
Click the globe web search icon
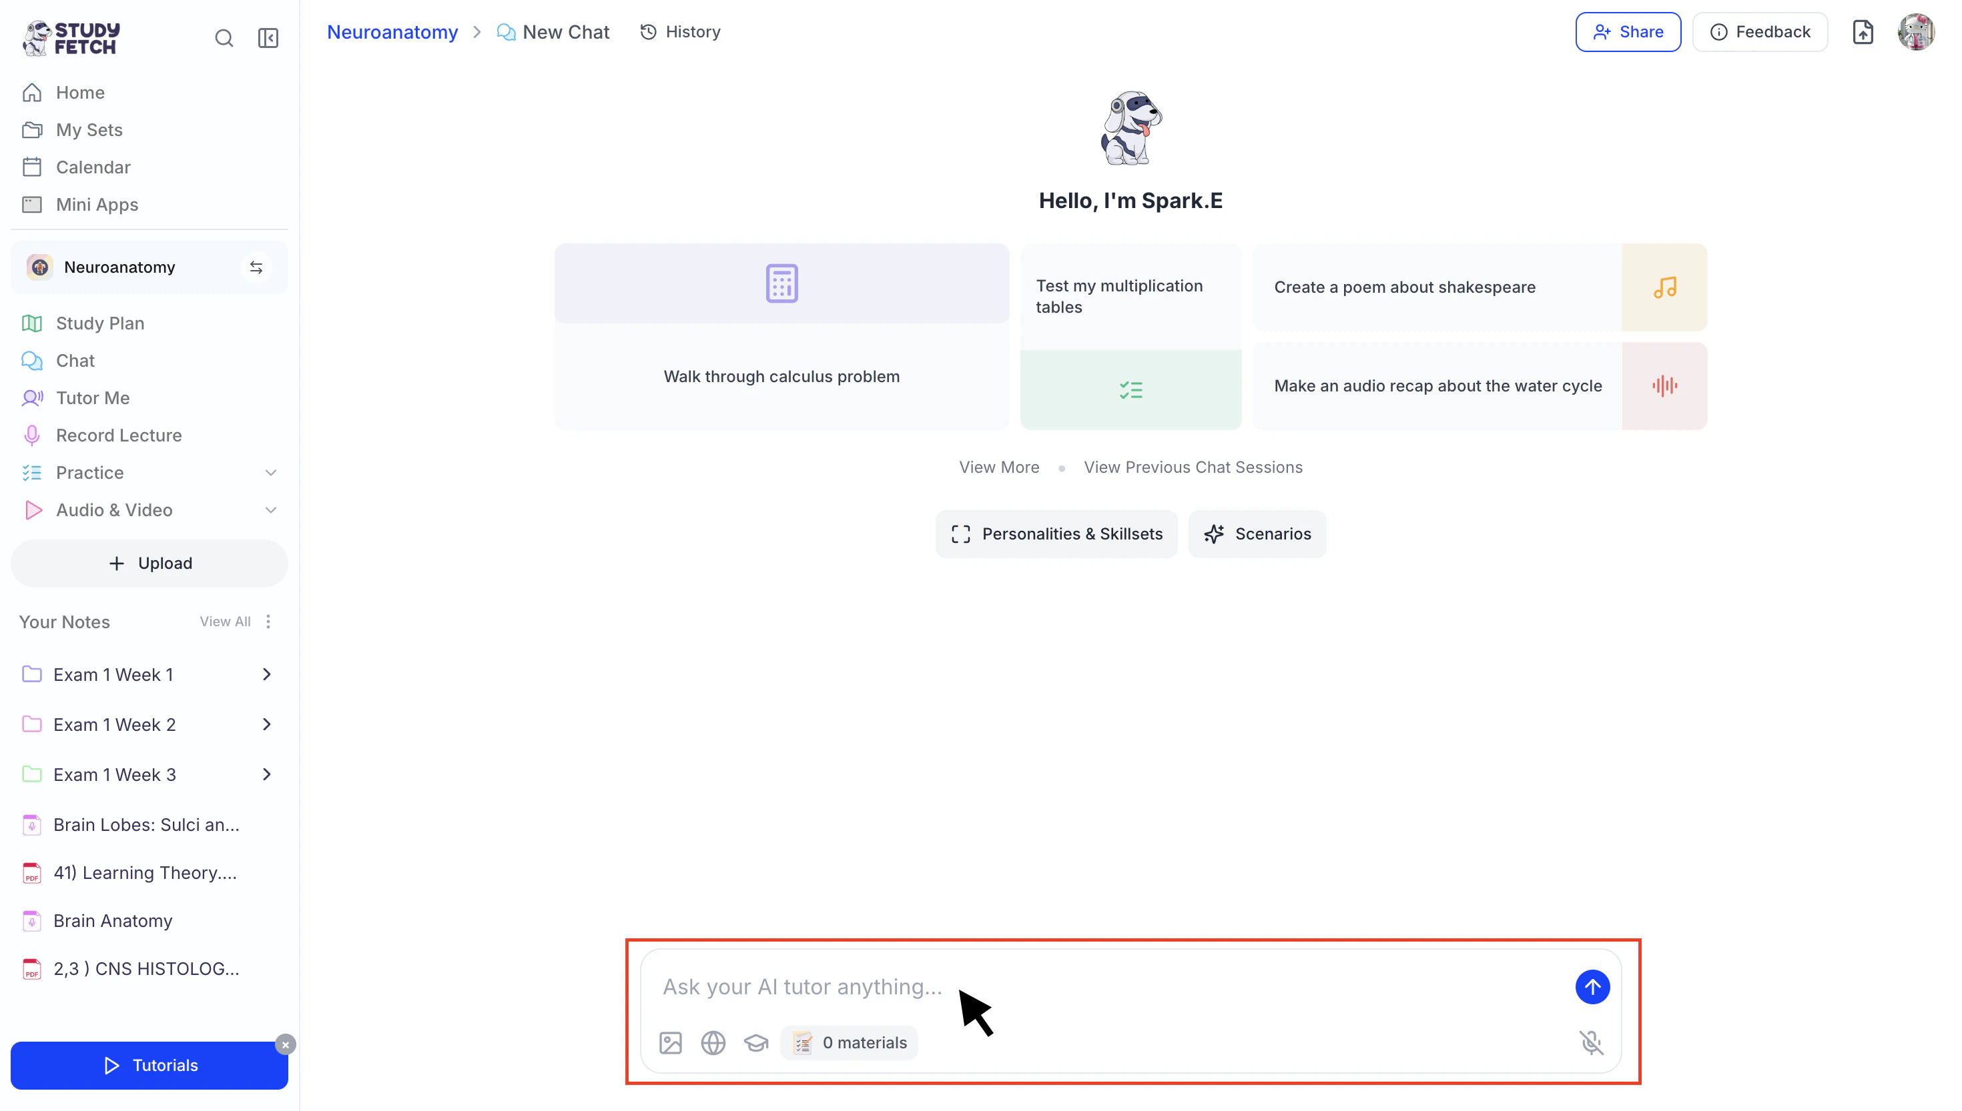click(713, 1042)
